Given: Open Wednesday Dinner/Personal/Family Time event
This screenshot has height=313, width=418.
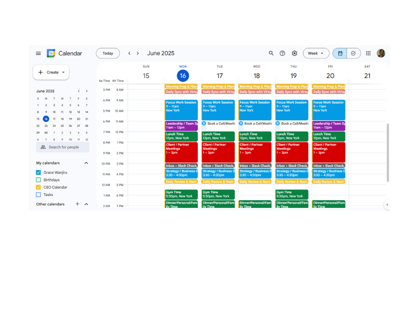Looking at the screenshot, I should tap(255, 204).
